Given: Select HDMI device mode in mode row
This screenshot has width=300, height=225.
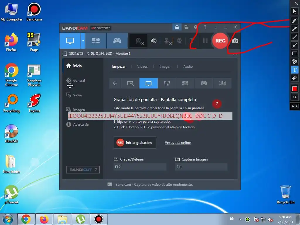Looking at the screenshot, I should pyautogui.click(x=185, y=83).
